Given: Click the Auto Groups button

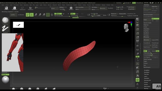Looking at the screenshot, I should coord(132,7).
